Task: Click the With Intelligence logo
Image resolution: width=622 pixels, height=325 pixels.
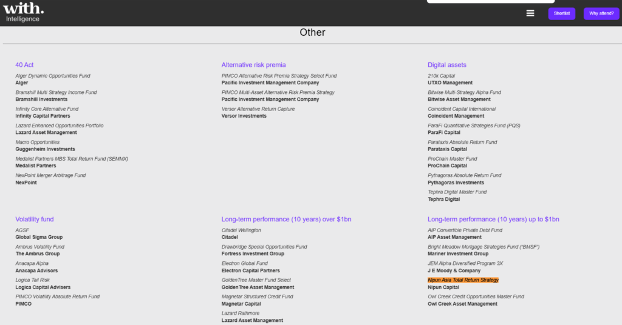Action: click(25, 12)
